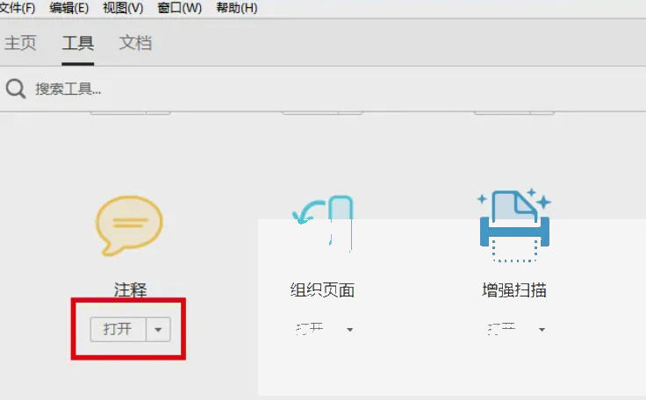This screenshot has width=646, height=400.
Task: Open the 编辑(E) menu
Action: [68, 8]
